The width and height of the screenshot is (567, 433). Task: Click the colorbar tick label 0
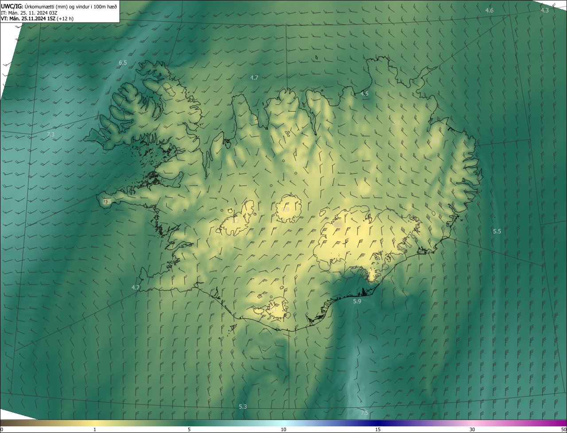[x=2, y=429]
